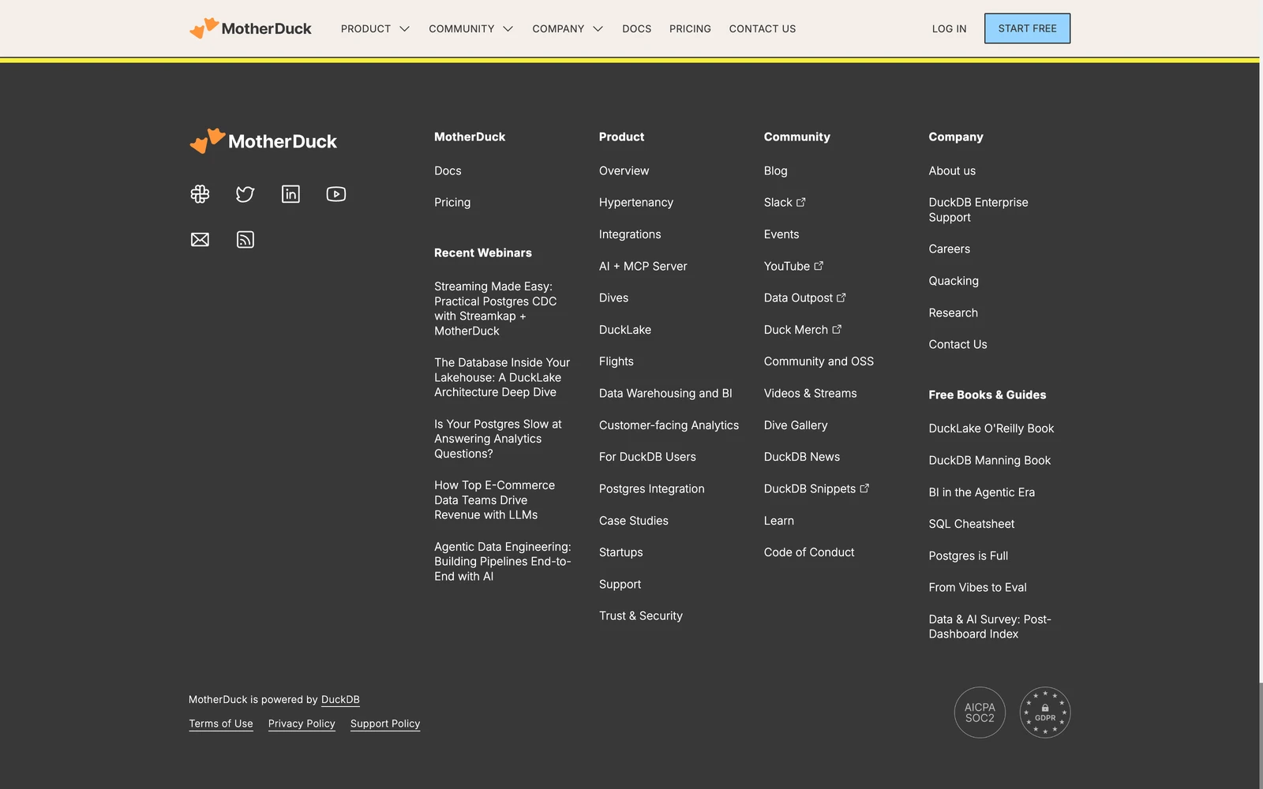Open Agentic Data Engineering webinar
Screen dimensions: 1263x789
503,561
